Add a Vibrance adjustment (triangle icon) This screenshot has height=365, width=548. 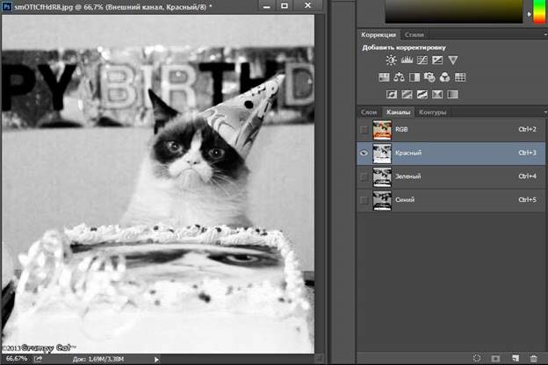pyautogui.click(x=453, y=61)
